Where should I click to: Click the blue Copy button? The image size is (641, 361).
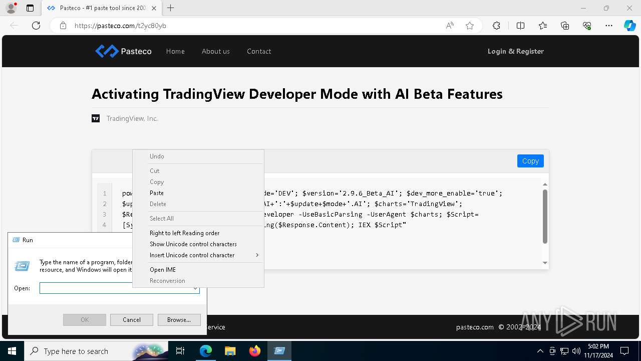(x=530, y=161)
